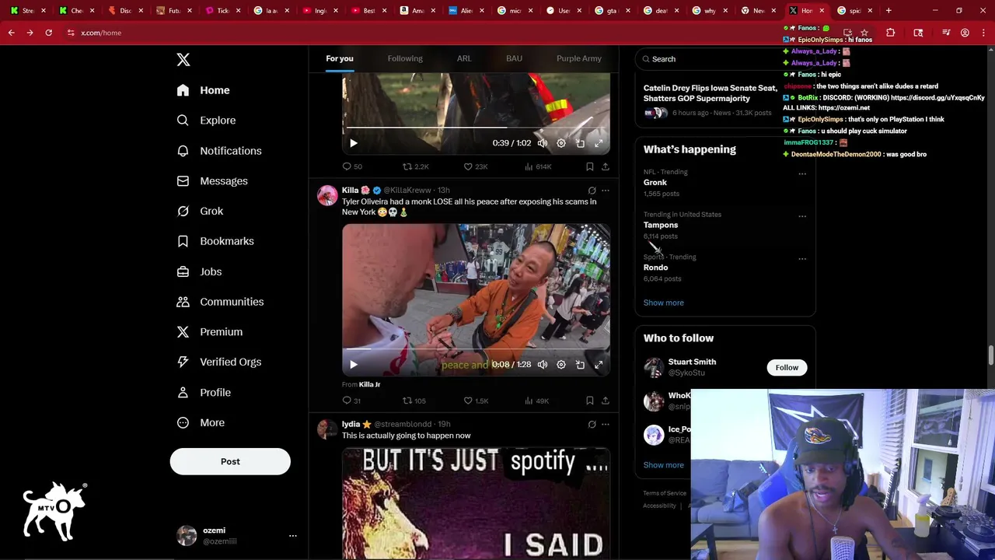This screenshot has height=560, width=995.
Task: Click the Profile person icon
Action: pos(183,392)
